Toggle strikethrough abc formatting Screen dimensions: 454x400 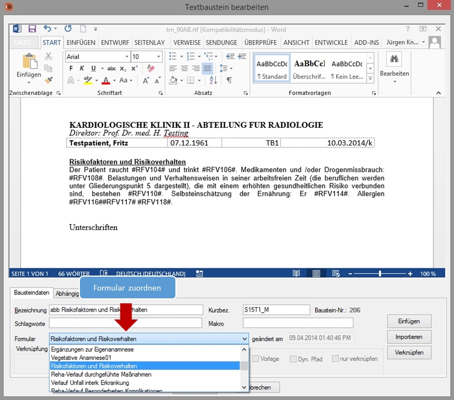[x=112, y=69]
